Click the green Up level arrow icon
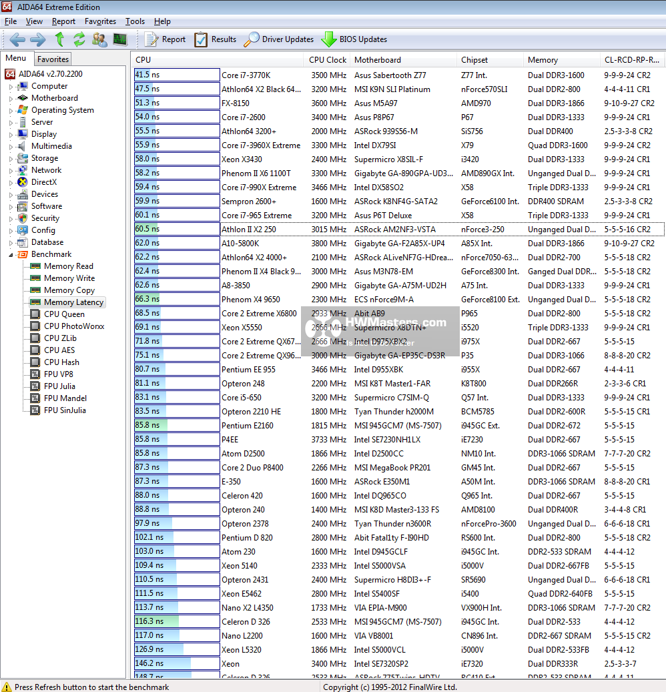 [59, 39]
